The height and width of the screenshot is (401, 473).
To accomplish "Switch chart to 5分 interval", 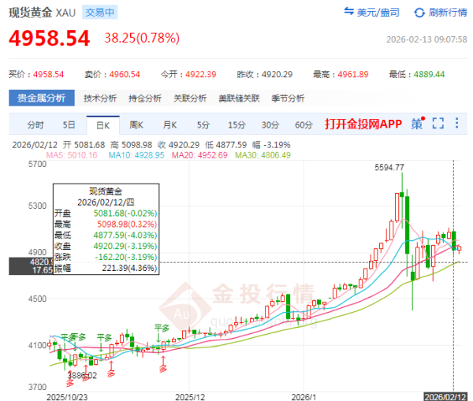I will coord(203,124).
